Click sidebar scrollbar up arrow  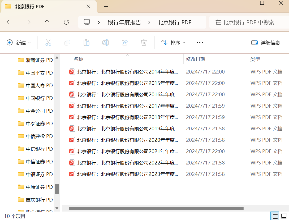pos(57,58)
